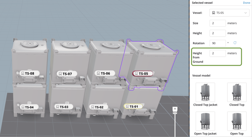Open the Vessel TS-05 dropdown
The image size is (252, 137).
click(x=229, y=13)
